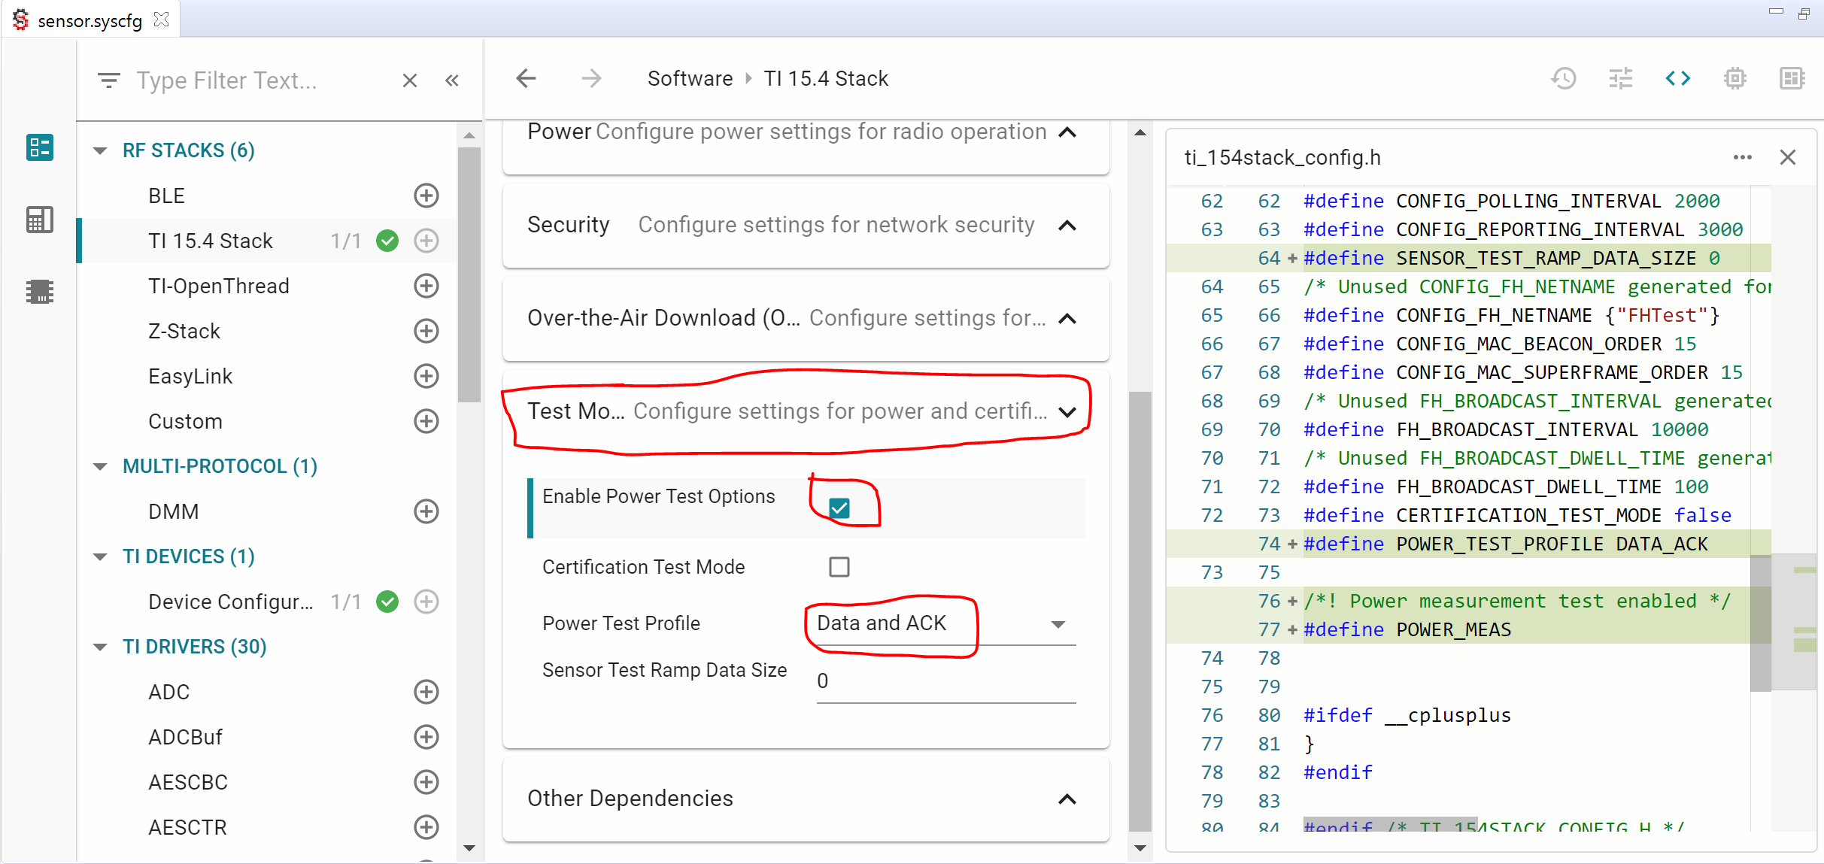The image size is (1824, 864).
Task: Close the ti_154stack_config.h preview pane
Action: coord(1788,157)
